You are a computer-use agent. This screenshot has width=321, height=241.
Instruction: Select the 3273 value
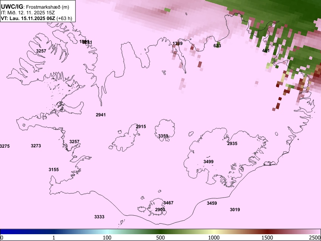(x=36, y=146)
